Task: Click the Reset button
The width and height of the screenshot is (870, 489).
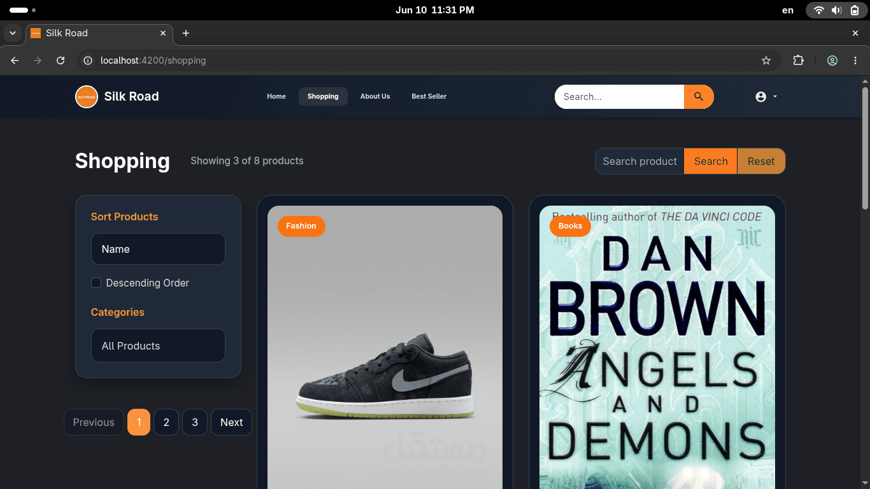Action: 761,161
